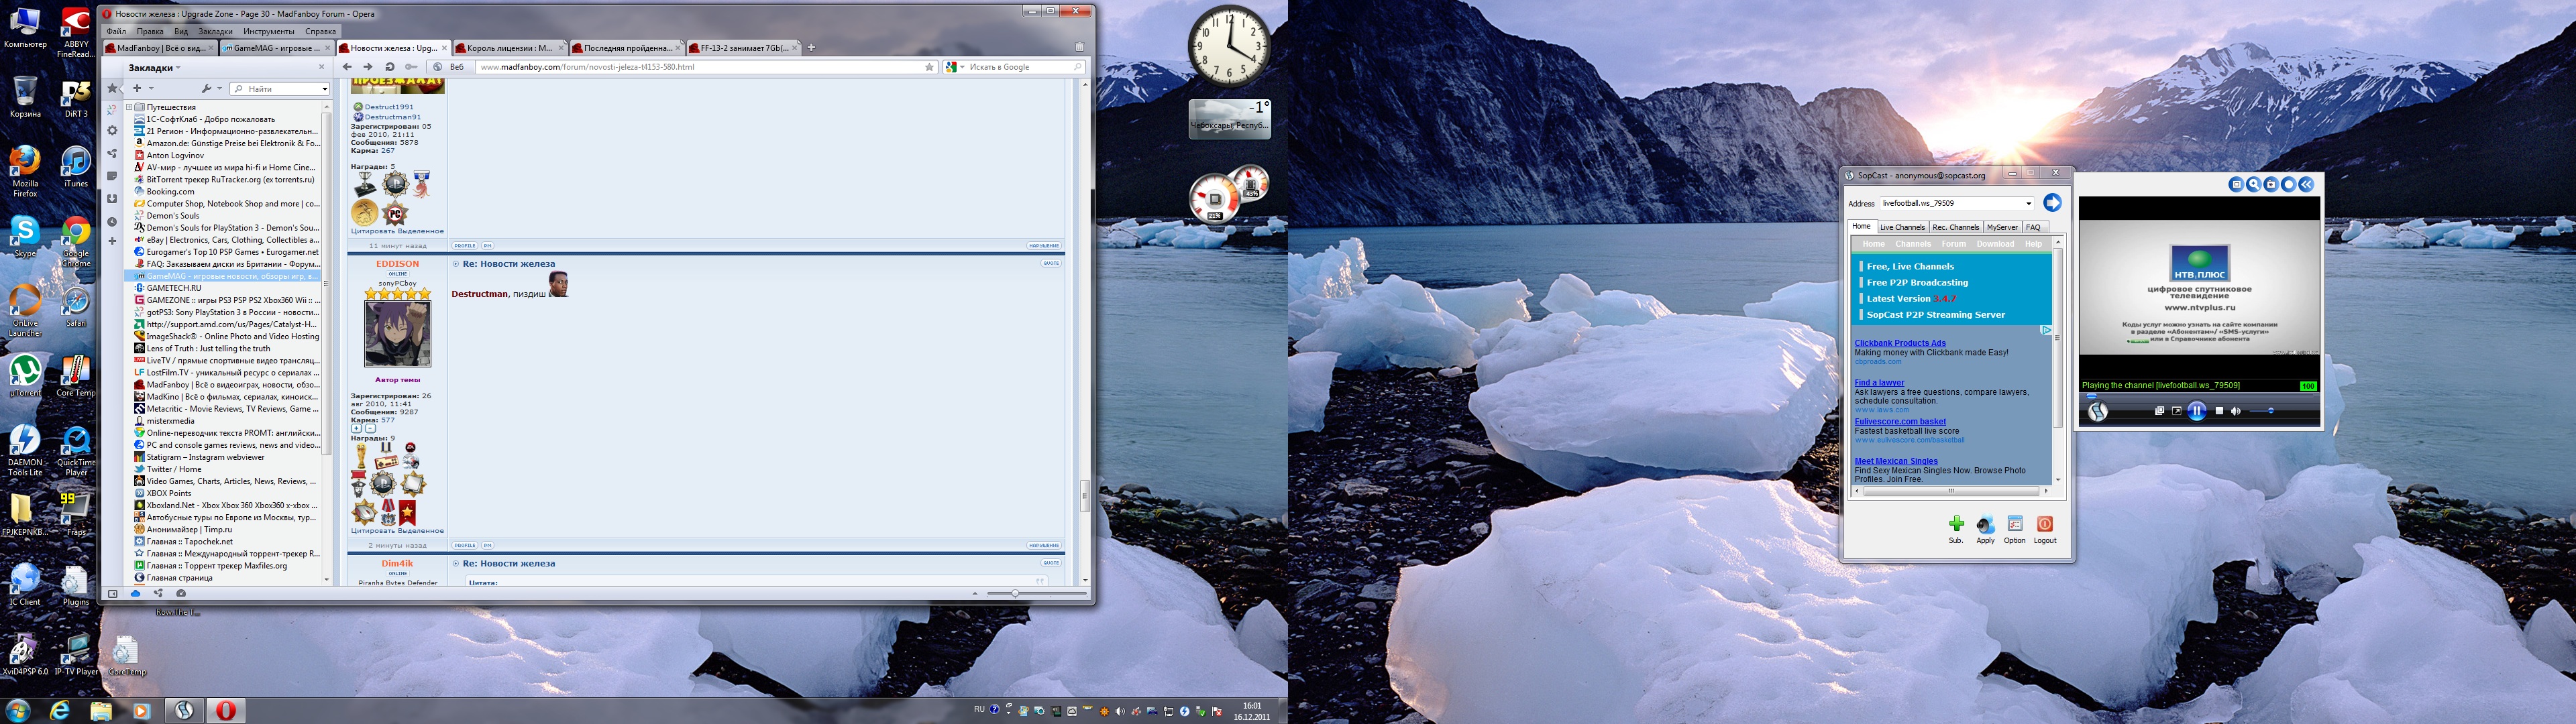Pause the SopCast channel playback
This screenshot has width=2576, height=724.
click(2197, 411)
